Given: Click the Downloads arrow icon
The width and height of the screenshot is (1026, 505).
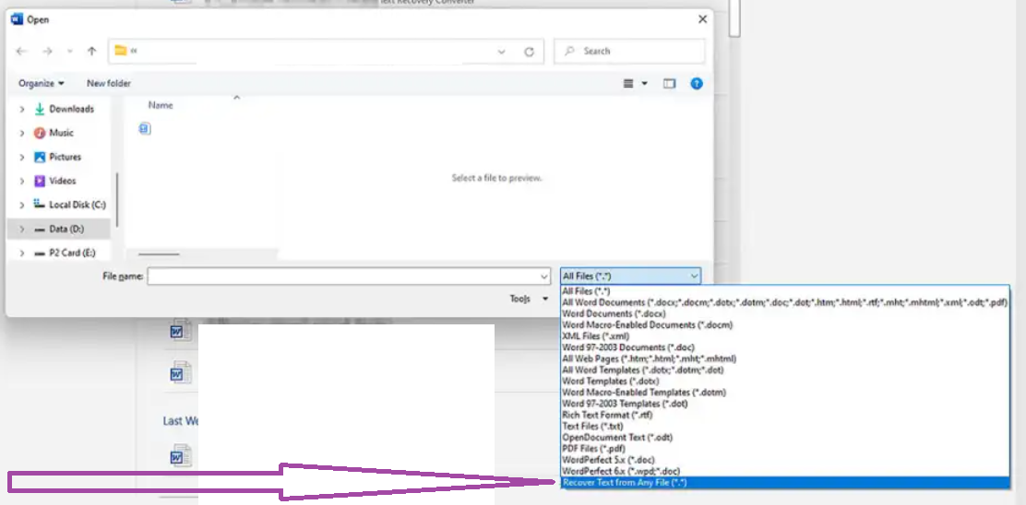Looking at the screenshot, I should click(40, 109).
